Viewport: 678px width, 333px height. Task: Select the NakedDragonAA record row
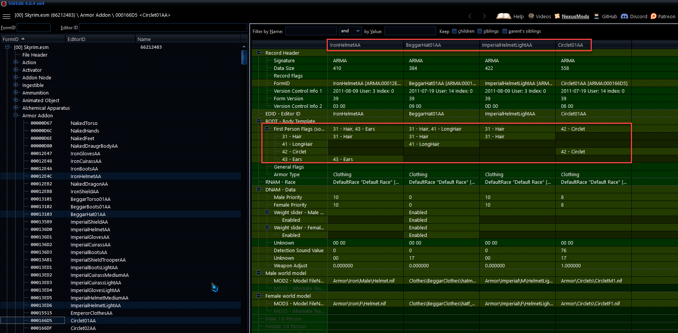120,184
